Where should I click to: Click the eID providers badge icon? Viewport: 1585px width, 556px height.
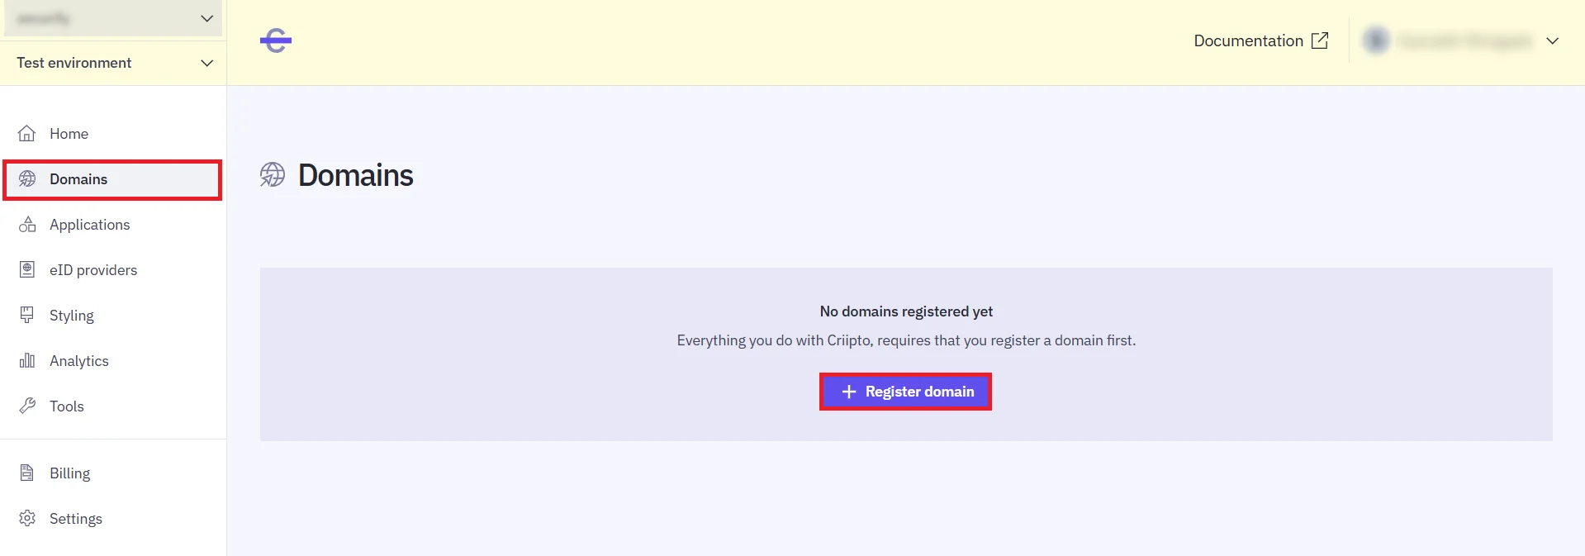27,269
